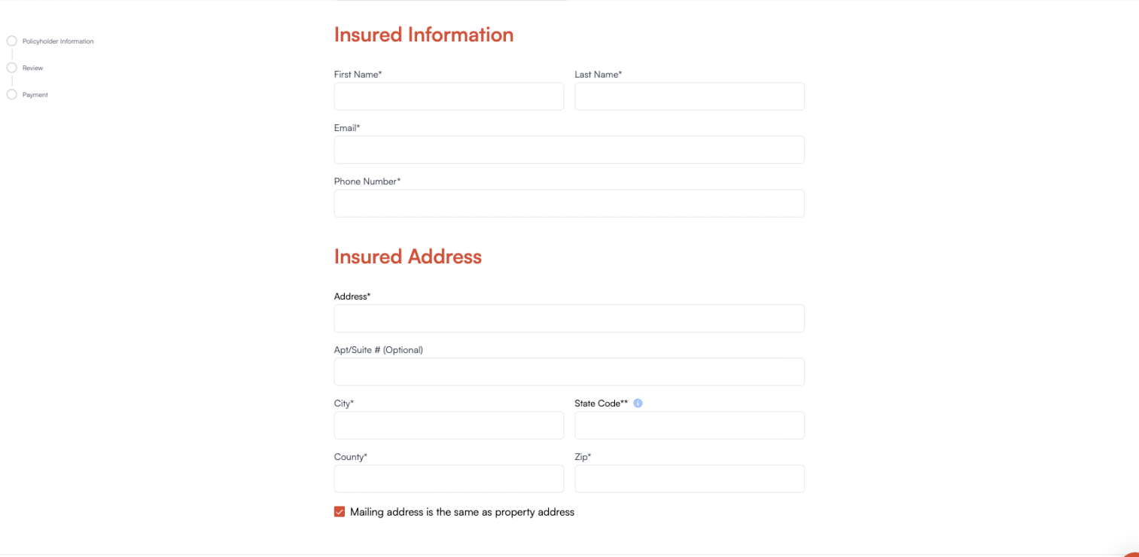Click the Phone Number field
This screenshot has width=1139, height=557.
click(569, 203)
